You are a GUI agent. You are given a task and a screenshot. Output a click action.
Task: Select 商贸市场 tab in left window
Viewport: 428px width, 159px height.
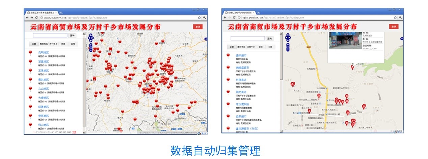click(x=44, y=44)
